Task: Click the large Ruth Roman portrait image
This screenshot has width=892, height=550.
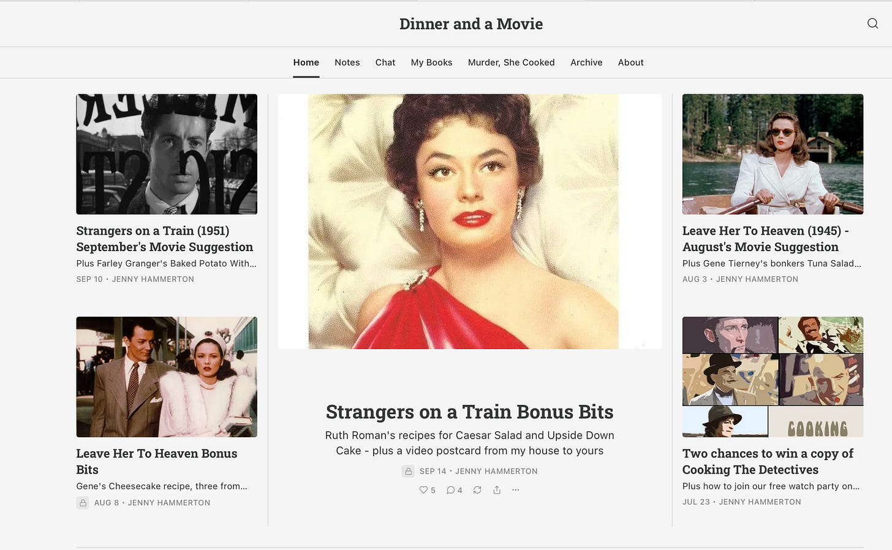Action: coord(469,221)
